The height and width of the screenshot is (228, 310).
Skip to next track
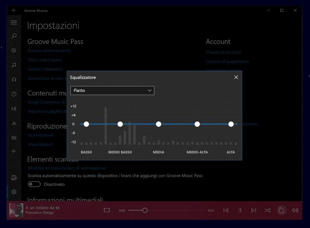point(253,211)
